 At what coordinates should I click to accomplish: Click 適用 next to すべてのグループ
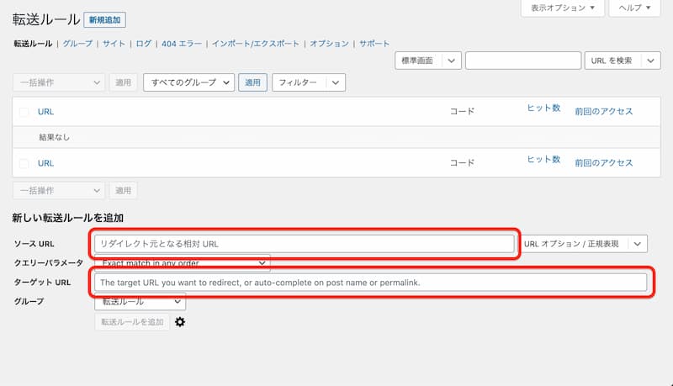(x=252, y=82)
